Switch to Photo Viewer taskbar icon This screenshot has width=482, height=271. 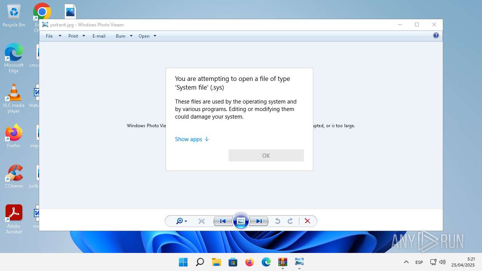tap(299, 262)
